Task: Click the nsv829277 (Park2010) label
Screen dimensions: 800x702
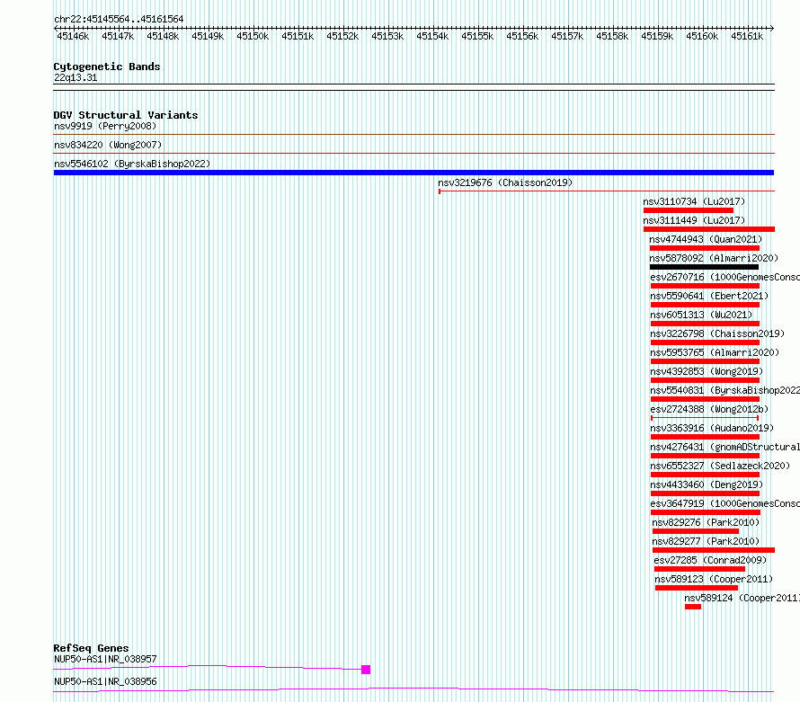Action: tap(706, 541)
